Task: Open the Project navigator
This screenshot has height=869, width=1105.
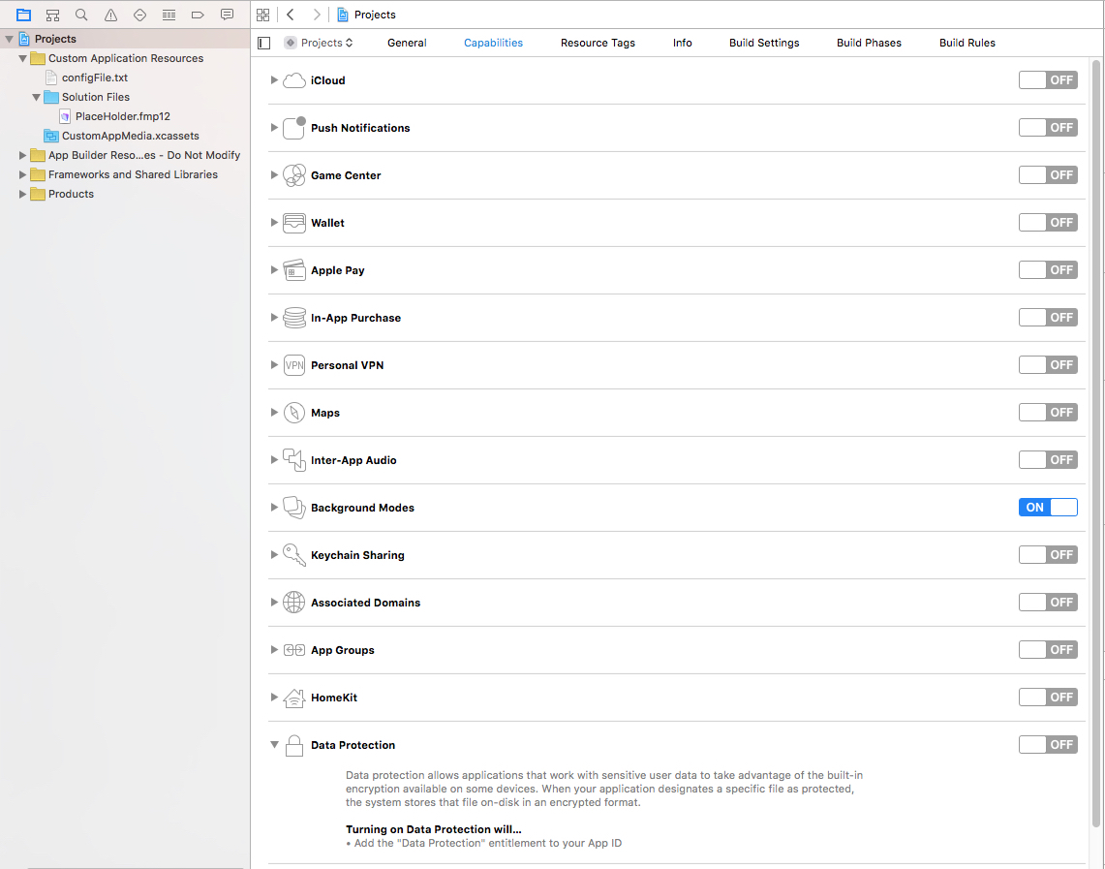Action: pyautogui.click(x=23, y=15)
